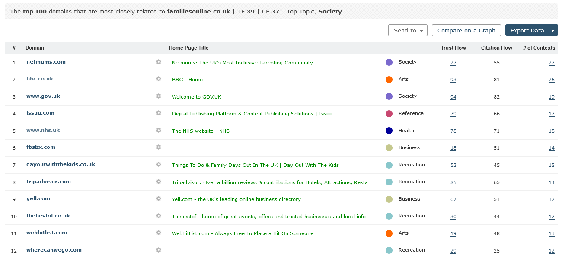
Task: Open fbsbx.com domain link
Action: (x=41, y=147)
